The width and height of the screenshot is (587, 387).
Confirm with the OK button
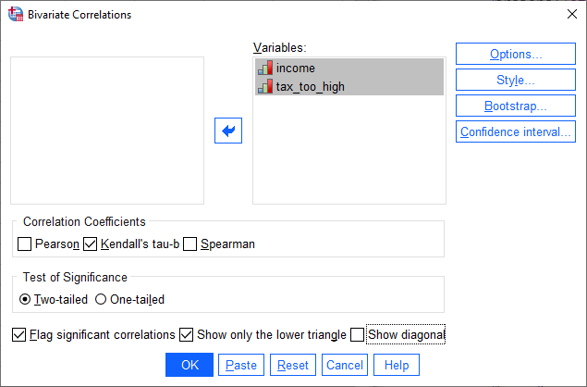[x=190, y=365]
